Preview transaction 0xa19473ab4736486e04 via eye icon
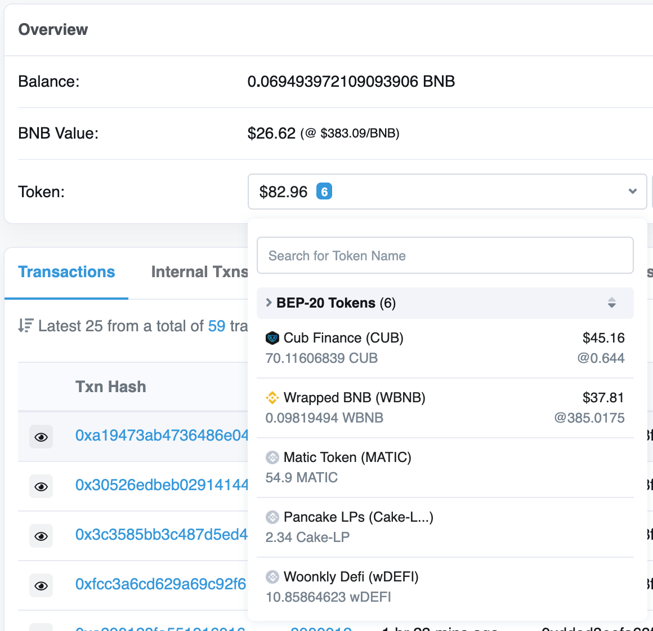This screenshot has height=631, width=653. [41, 437]
